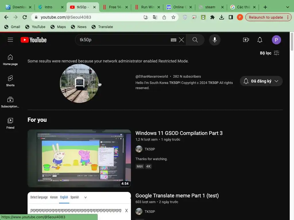Click the install app icon in address bar
The image size is (294, 220).
click(x=146, y=17)
